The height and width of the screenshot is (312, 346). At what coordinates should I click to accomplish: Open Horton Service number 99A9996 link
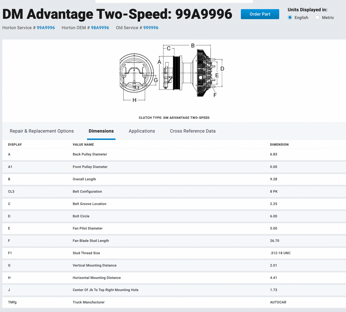point(46,28)
